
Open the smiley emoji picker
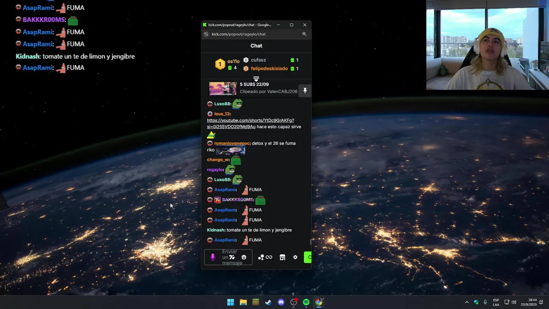[244, 257]
